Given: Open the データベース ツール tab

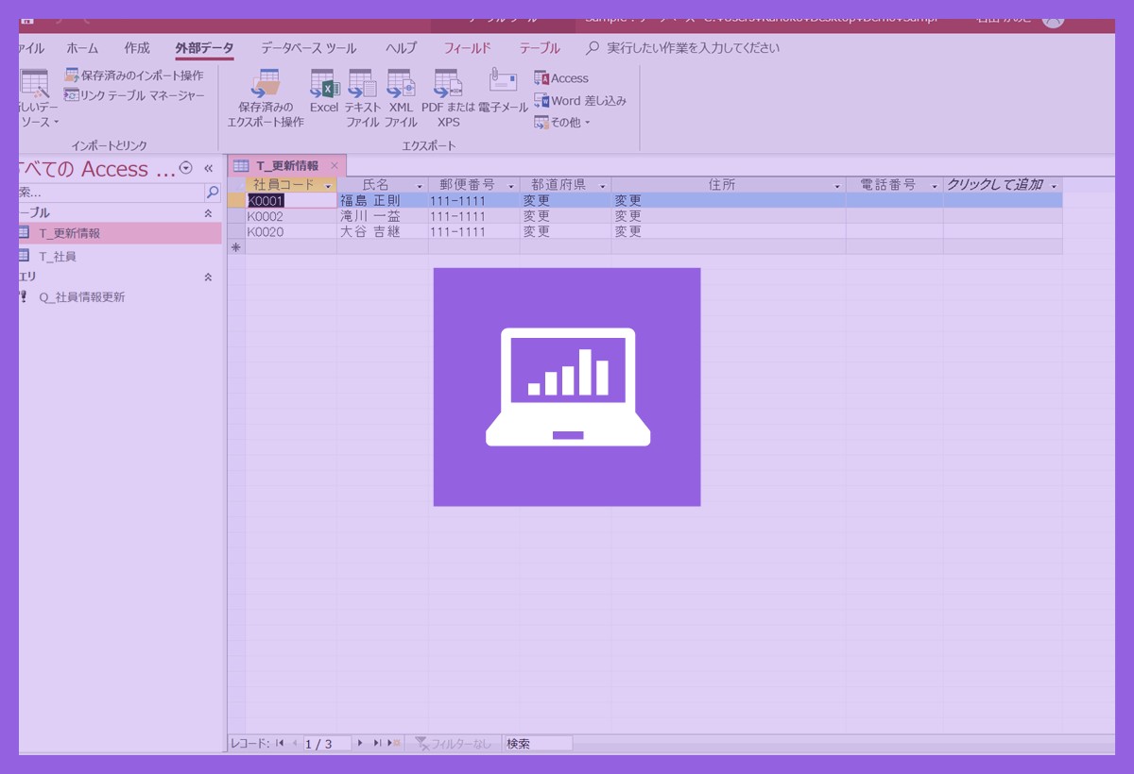Looking at the screenshot, I should coord(308,48).
